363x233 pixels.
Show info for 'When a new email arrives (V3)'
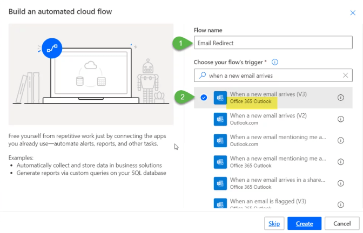pos(340,98)
